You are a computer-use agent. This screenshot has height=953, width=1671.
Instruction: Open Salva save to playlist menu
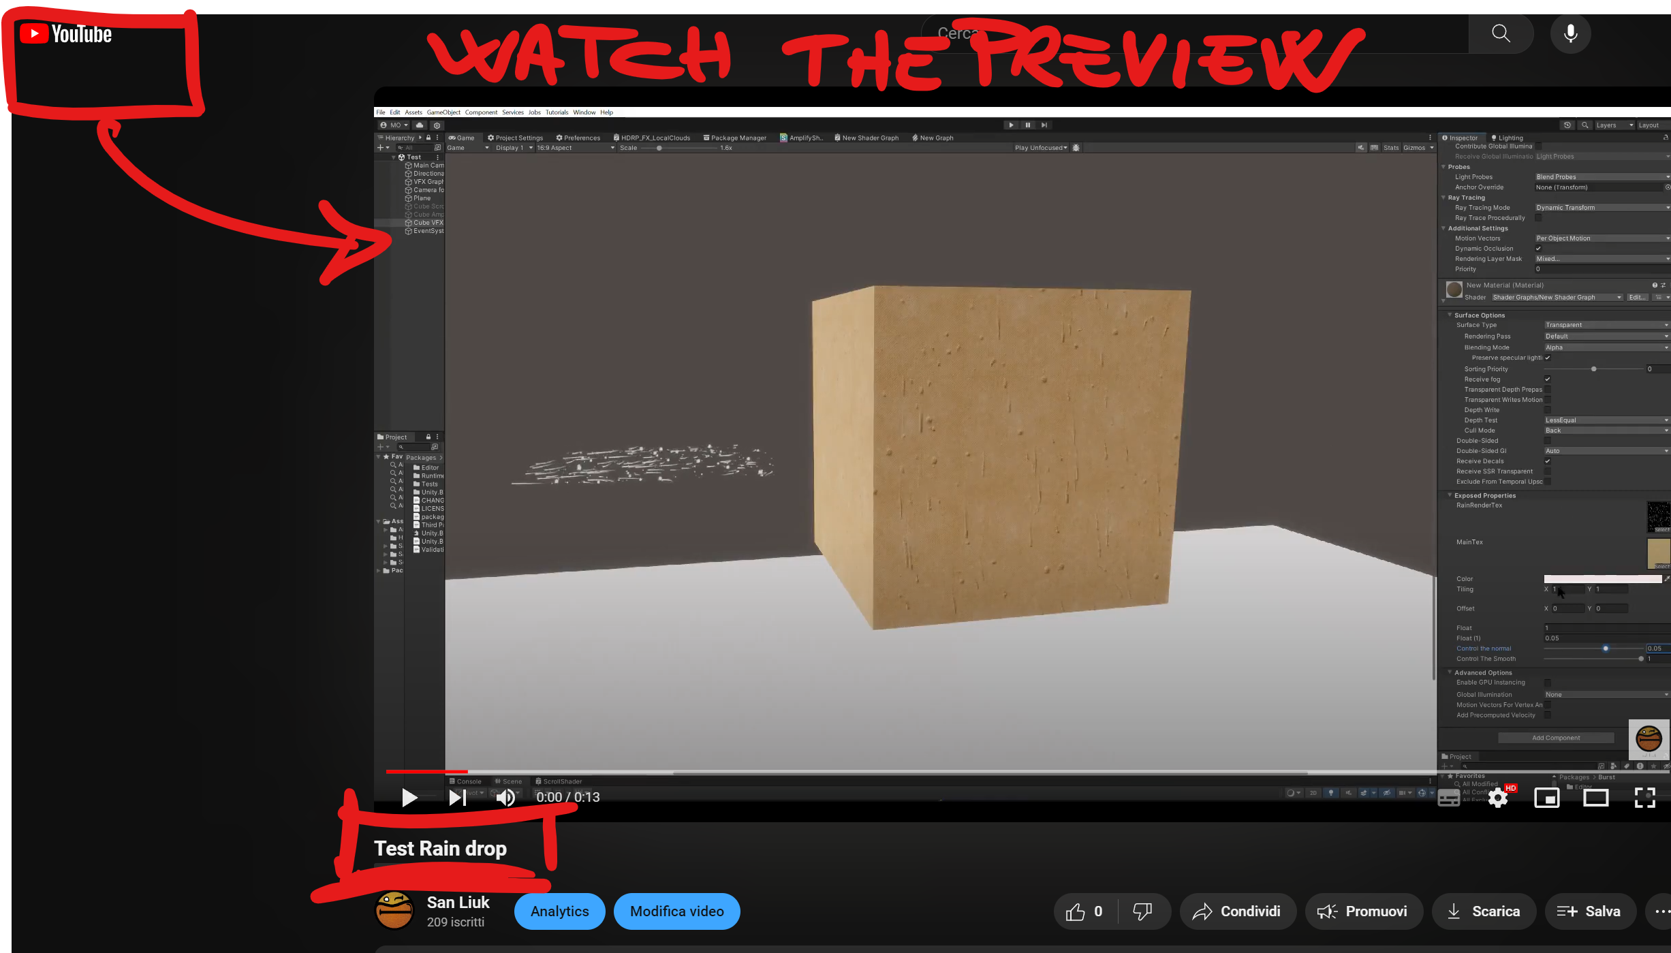1589,911
